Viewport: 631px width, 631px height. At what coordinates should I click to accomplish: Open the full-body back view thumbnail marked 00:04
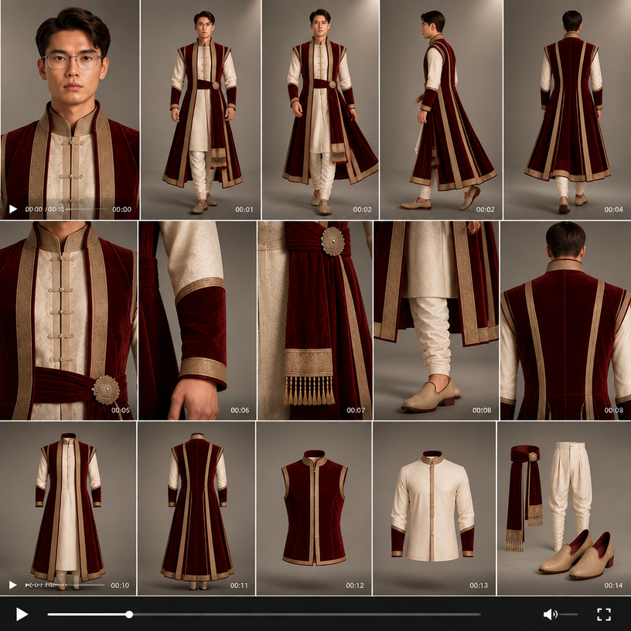coord(568,110)
